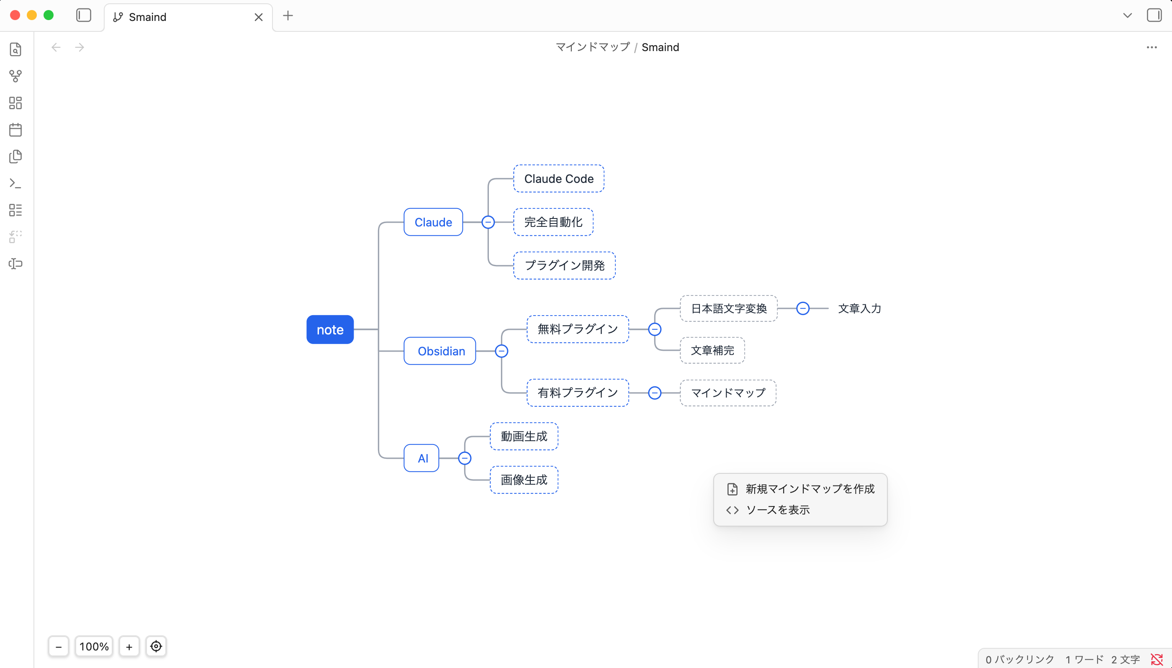Select the Claude node
The image size is (1172, 668).
click(x=433, y=222)
